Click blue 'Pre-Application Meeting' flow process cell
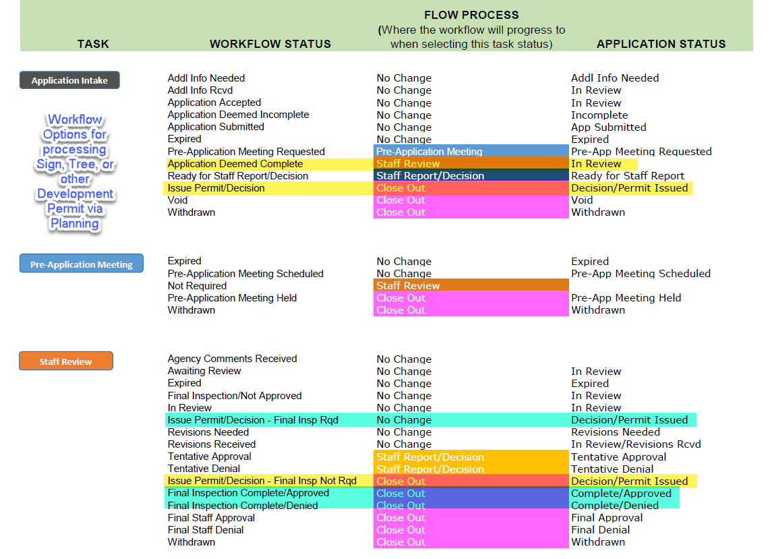772x559 pixels. tap(471, 151)
